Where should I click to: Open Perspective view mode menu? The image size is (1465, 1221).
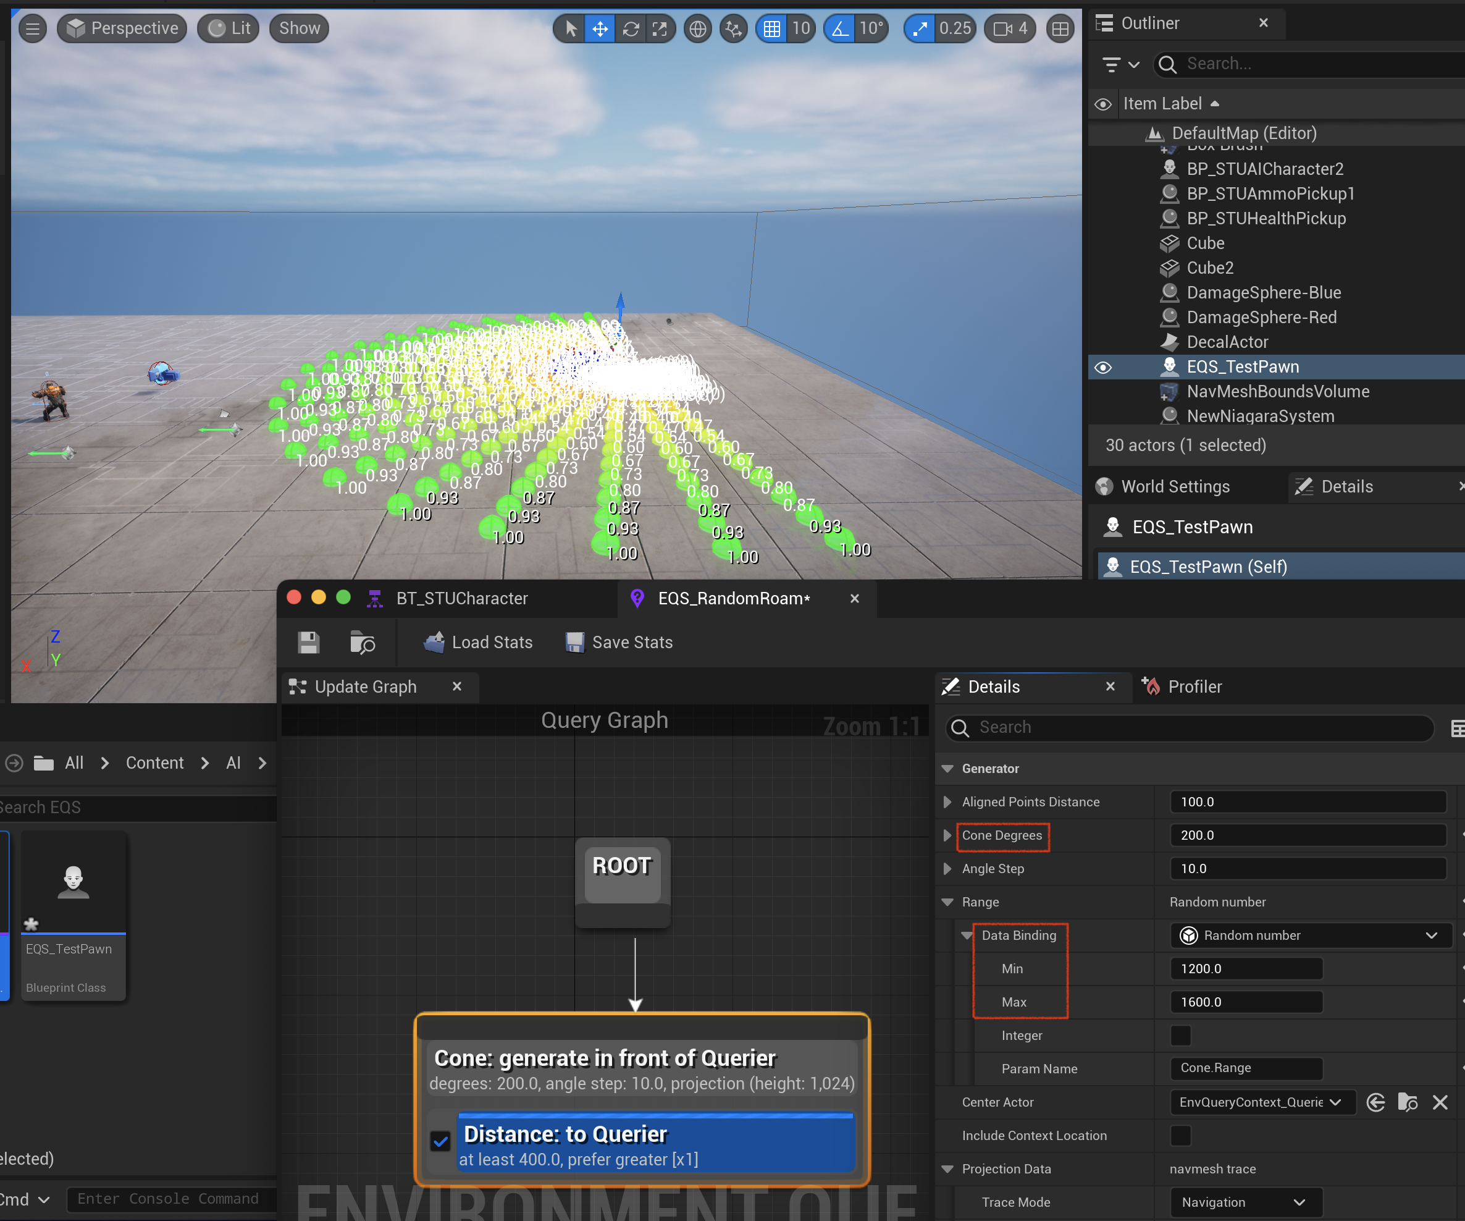pyautogui.click(x=122, y=28)
